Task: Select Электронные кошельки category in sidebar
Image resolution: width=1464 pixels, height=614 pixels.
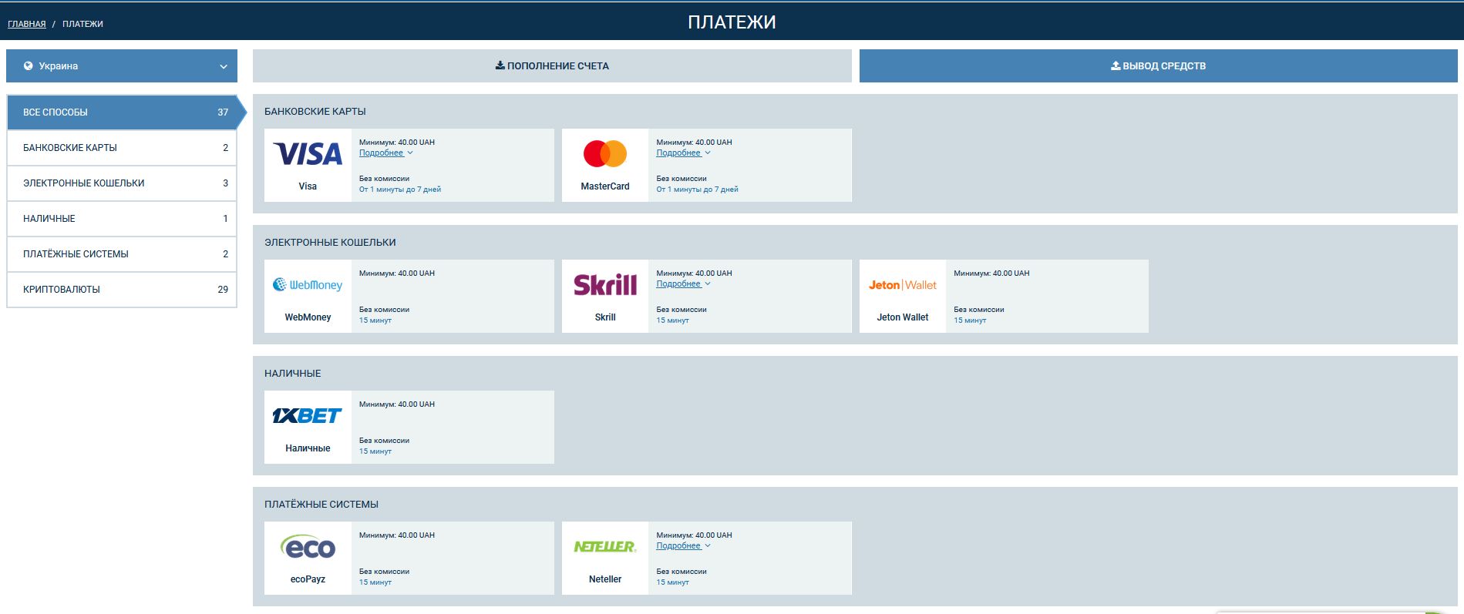Action: click(122, 183)
